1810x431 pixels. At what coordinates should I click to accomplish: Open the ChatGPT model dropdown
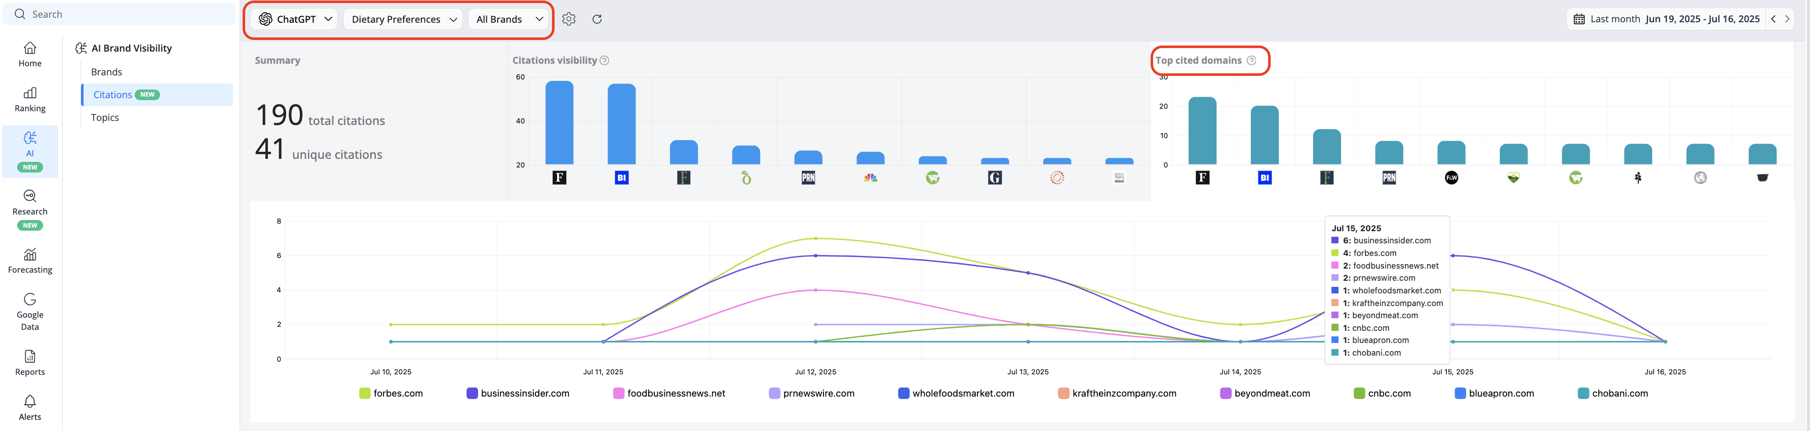click(x=294, y=19)
